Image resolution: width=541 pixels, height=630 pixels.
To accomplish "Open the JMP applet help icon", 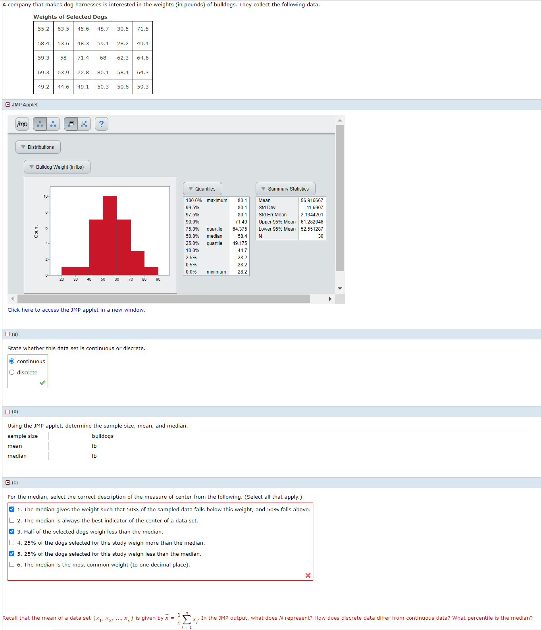I will [102, 124].
